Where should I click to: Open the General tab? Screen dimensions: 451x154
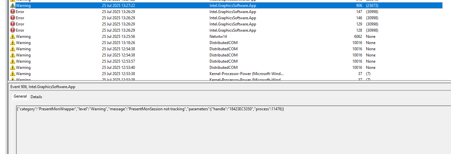(x=20, y=97)
